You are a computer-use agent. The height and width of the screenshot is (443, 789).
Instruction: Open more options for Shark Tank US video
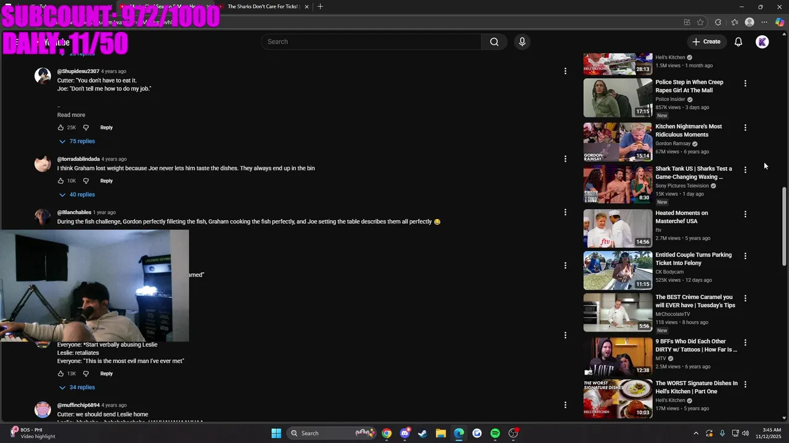click(745, 170)
